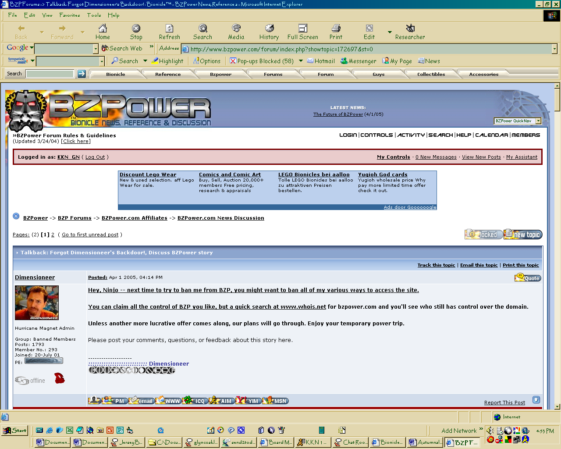Stop the page from loading
Screen dimensions: 561x449
(x=136, y=32)
